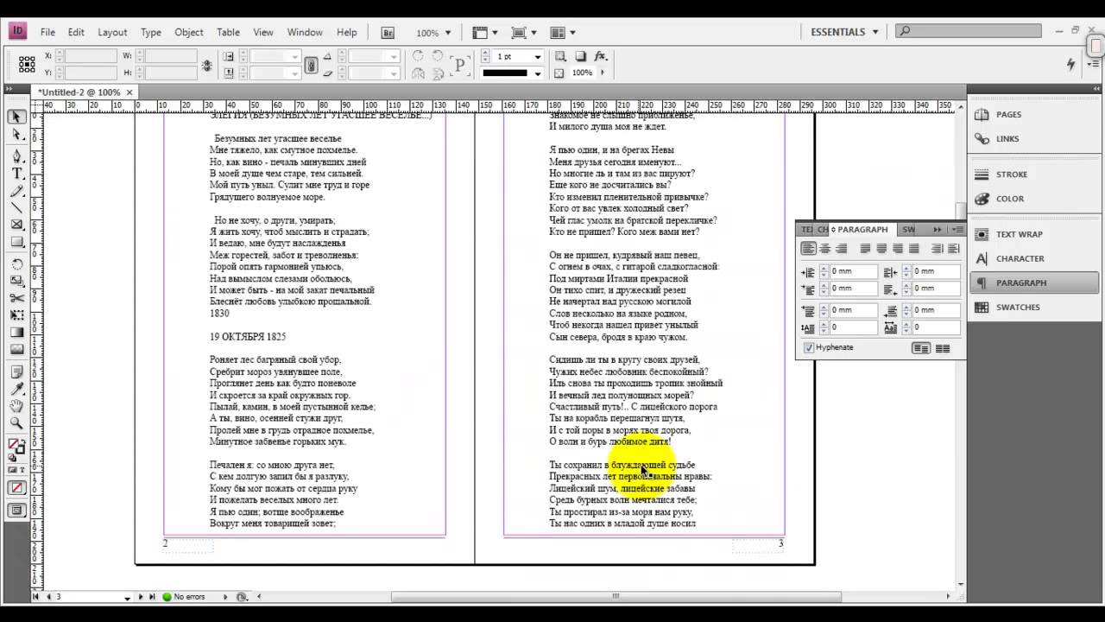
Task: Click the reference point locator grid
Action: pos(26,64)
